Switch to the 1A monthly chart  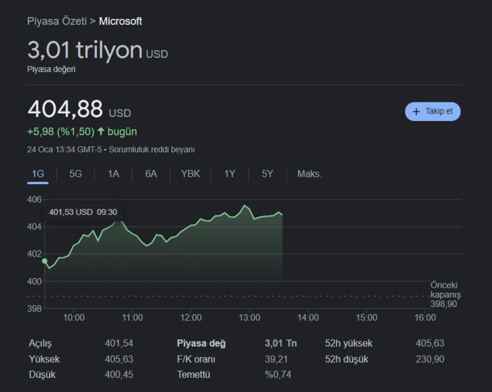[x=113, y=173]
